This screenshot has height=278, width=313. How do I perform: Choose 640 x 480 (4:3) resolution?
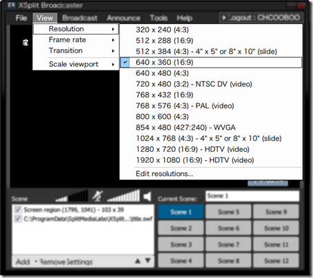pyautogui.click(x=211, y=73)
